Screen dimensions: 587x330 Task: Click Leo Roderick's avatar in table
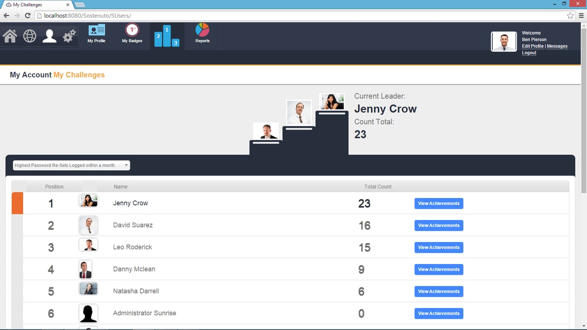pos(89,244)
